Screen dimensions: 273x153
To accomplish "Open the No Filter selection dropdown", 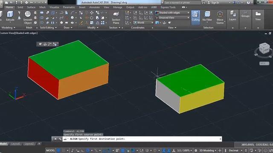I will tap(207, 17).
